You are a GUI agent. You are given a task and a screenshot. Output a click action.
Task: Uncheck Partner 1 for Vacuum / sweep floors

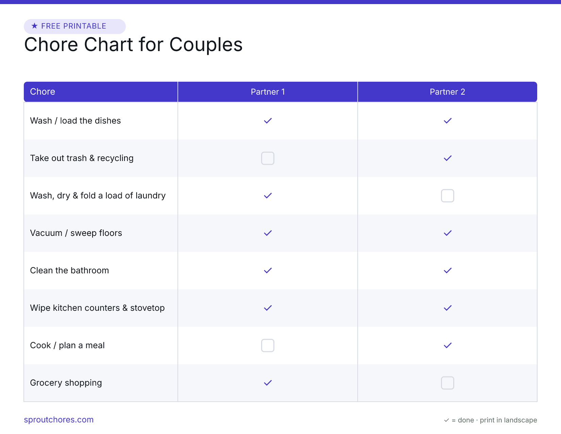(x=268, y=233)
